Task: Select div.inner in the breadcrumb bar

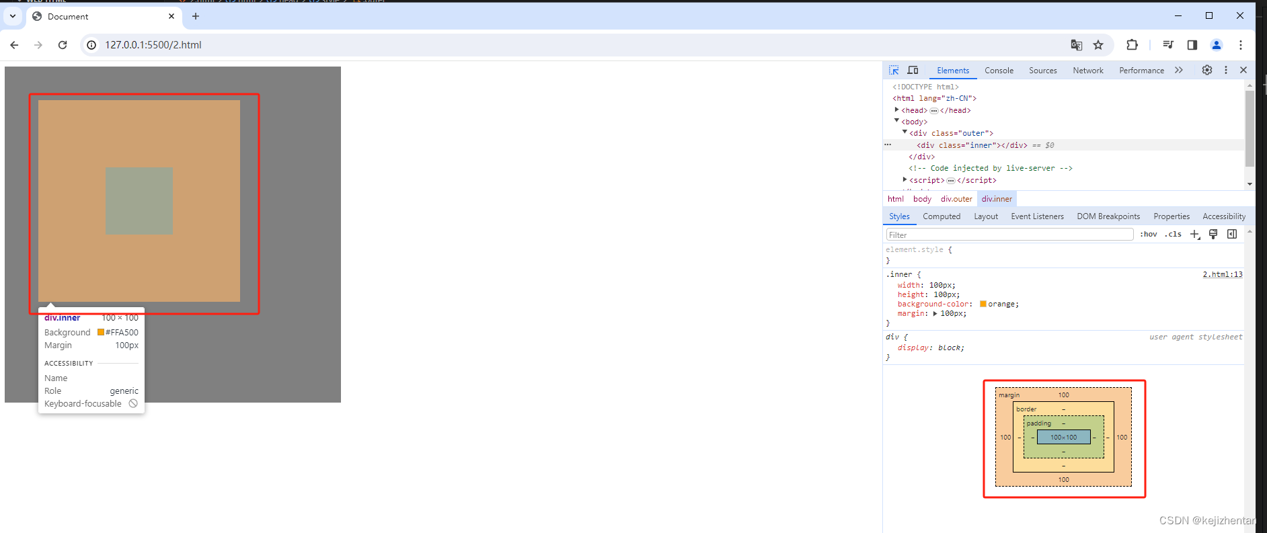Action: click(997, 199)
